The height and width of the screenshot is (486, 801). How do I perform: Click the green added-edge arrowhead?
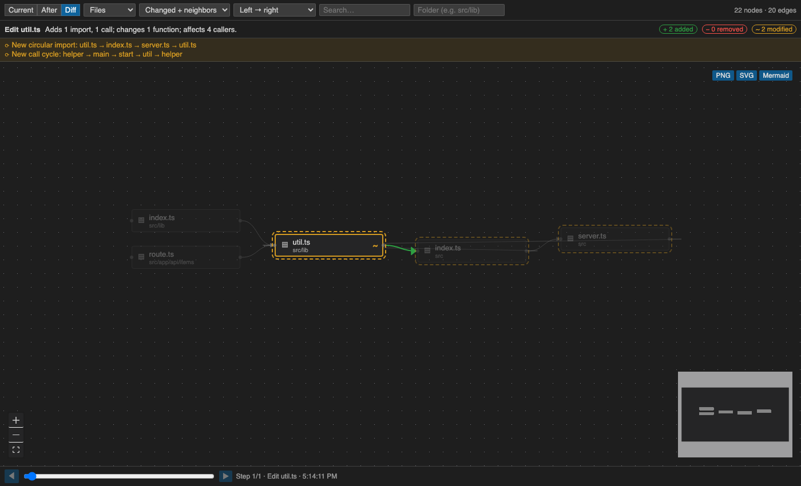tap(414, 250)
